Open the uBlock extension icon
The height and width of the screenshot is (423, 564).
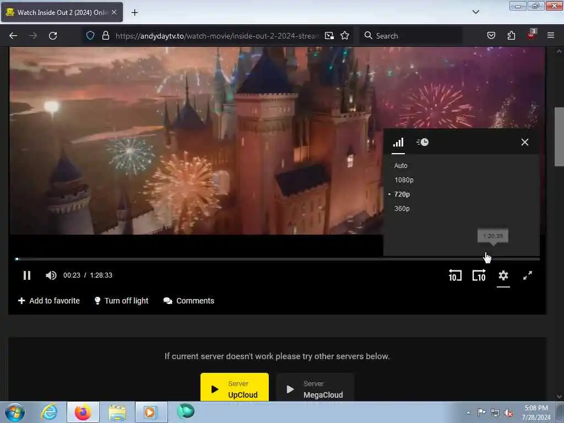532,35
